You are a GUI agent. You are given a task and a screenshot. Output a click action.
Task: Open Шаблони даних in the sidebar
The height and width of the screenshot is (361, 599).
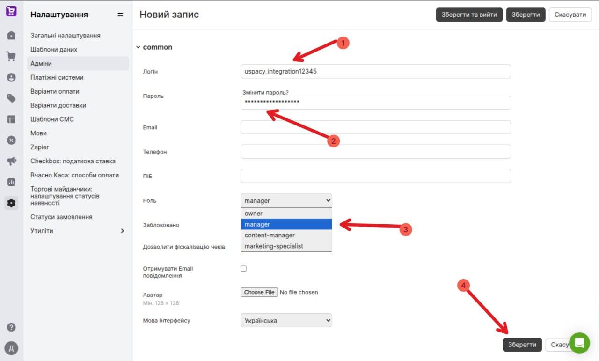click(x=54, y=50)
